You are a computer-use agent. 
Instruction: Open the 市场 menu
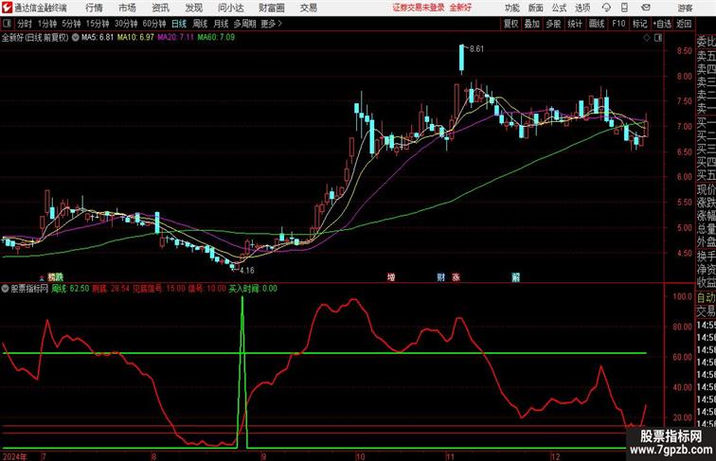pyautogui.click(x=128, y=8)
